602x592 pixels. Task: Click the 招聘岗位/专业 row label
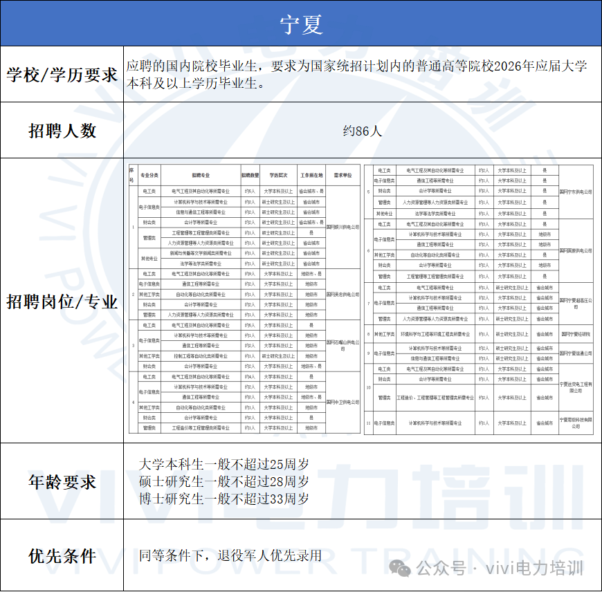[62, 302]
